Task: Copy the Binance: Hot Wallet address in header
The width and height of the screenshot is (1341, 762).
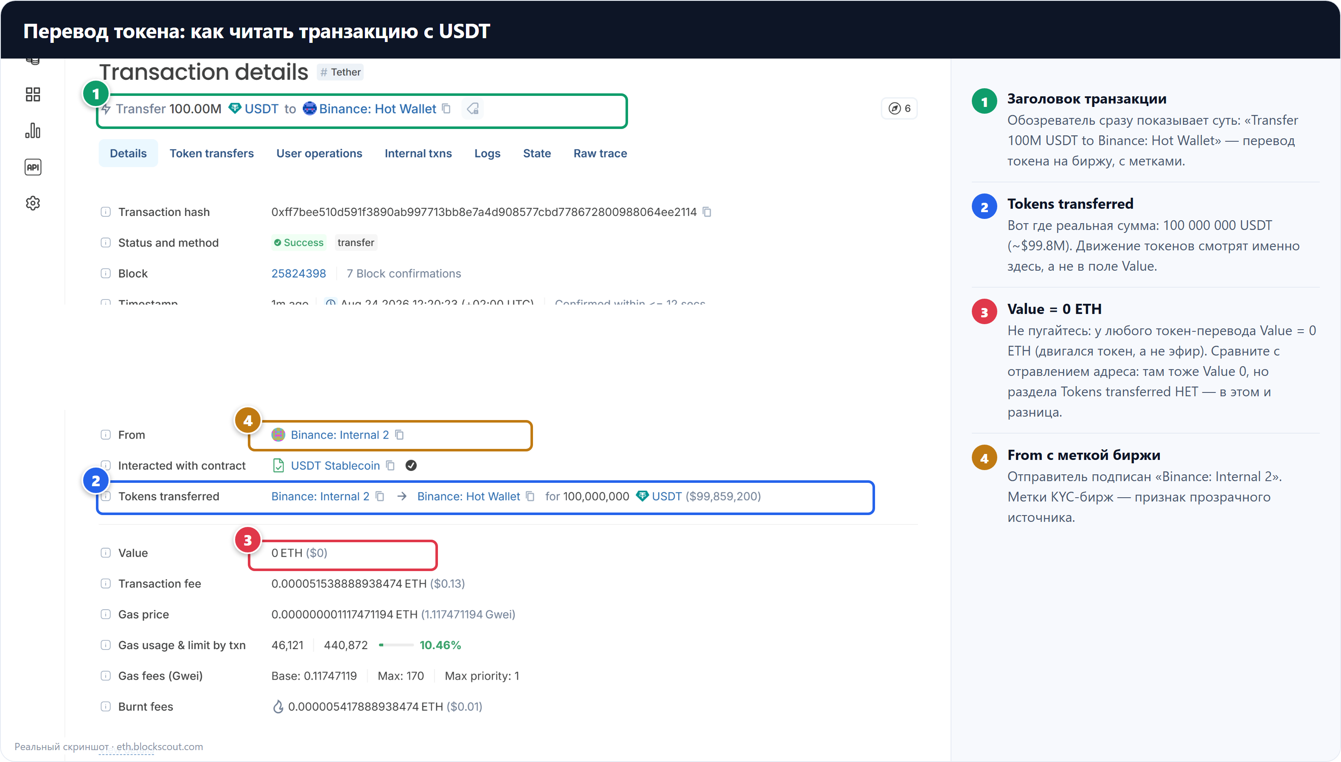Action: [x=446, y=109]
